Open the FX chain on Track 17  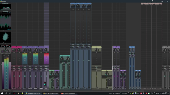107,72
